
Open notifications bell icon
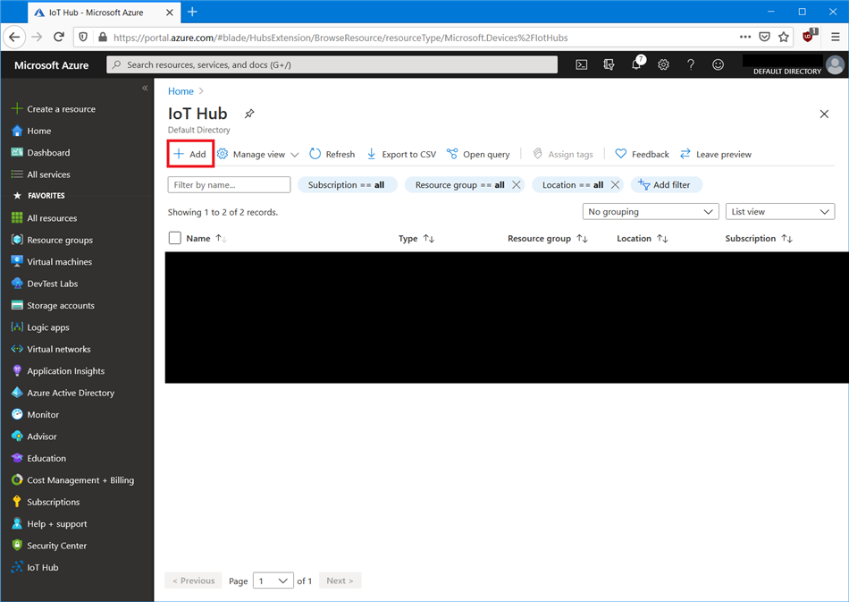637,64
